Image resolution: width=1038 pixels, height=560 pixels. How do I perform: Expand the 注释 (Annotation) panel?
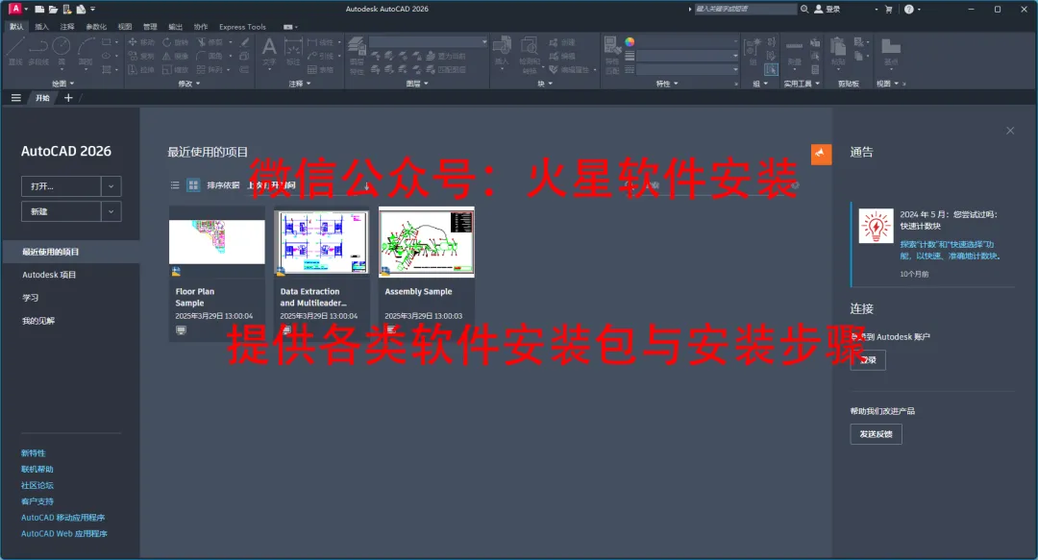pos(300,84)
